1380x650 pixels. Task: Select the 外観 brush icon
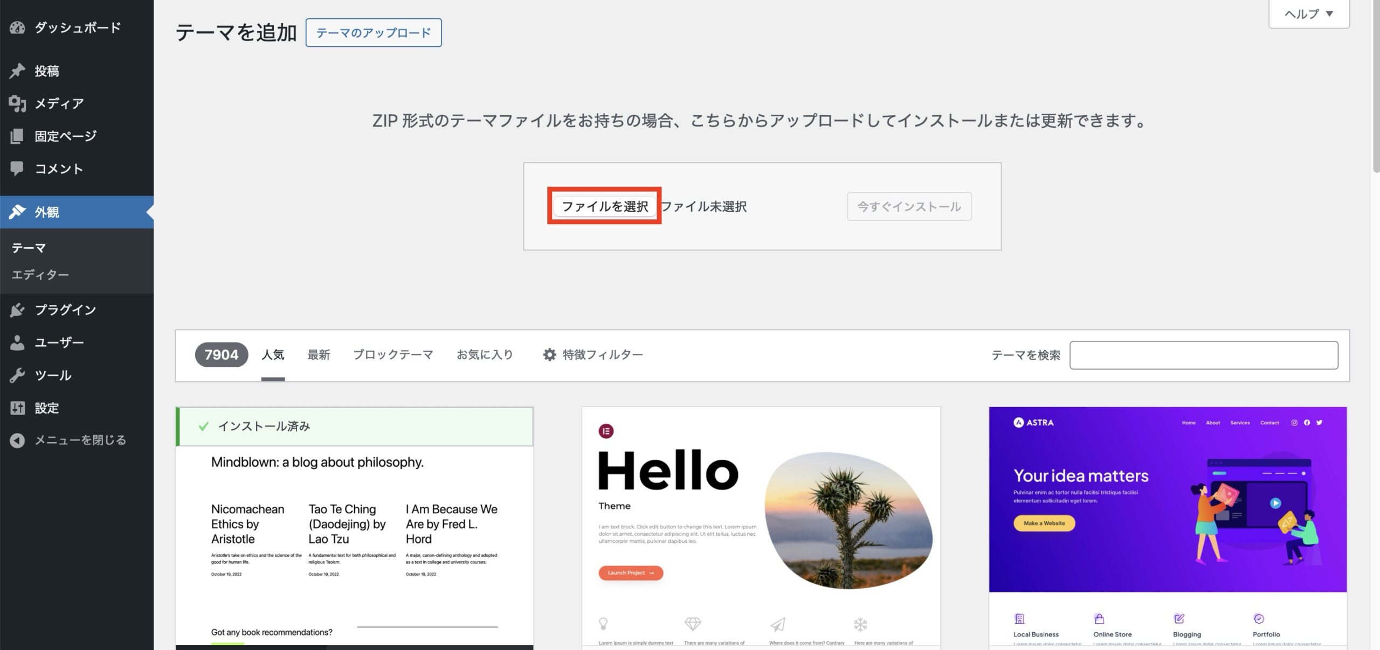[x=18, y=212]
